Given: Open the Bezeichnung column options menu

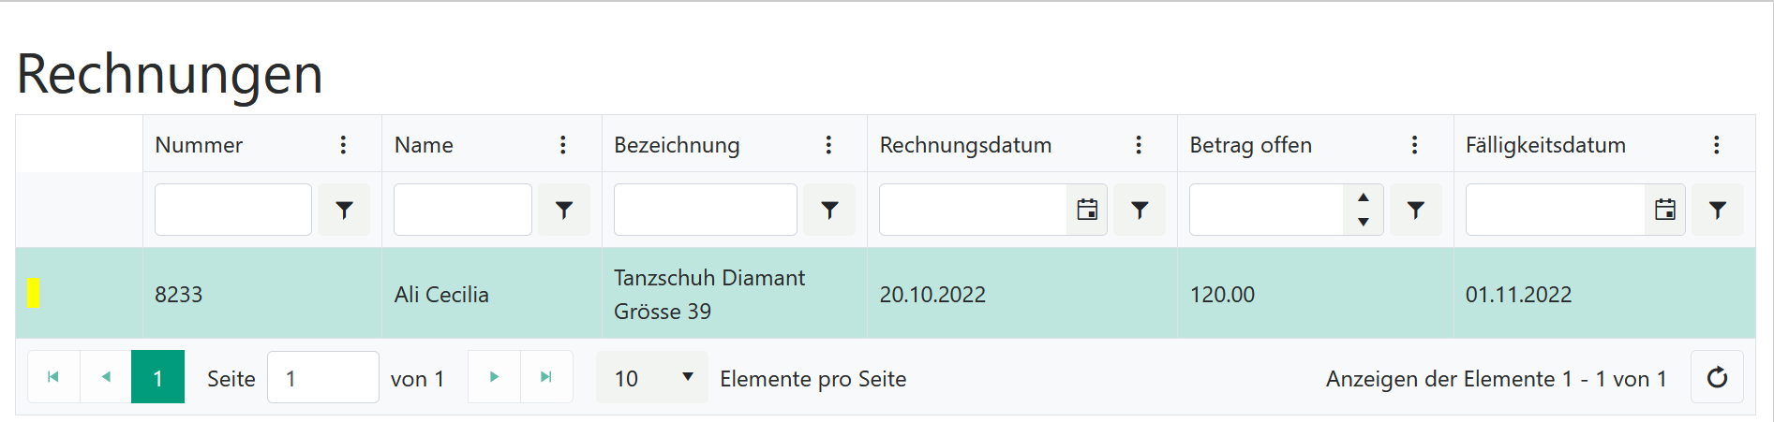Looking at the screenshot, I should [828, 145].
